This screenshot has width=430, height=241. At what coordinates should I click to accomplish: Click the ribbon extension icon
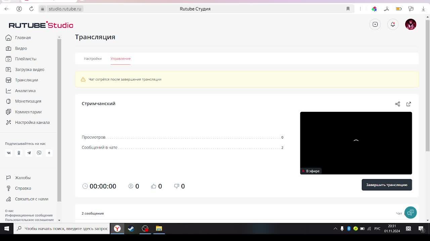387,9
